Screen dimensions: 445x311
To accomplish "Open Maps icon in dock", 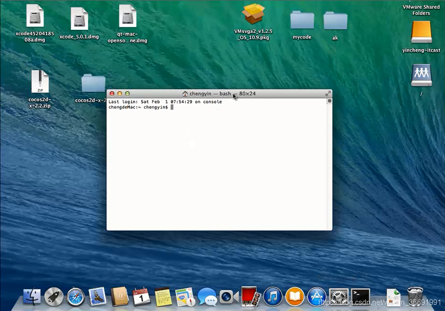I will coord(185,297).
